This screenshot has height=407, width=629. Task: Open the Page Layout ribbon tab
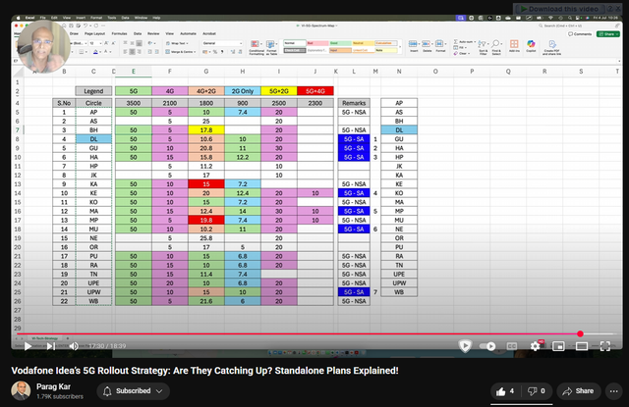(x=94, y=33)
